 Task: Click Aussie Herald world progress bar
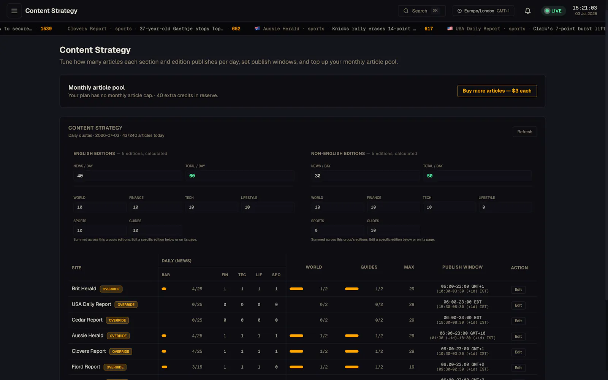pos(296,336)
